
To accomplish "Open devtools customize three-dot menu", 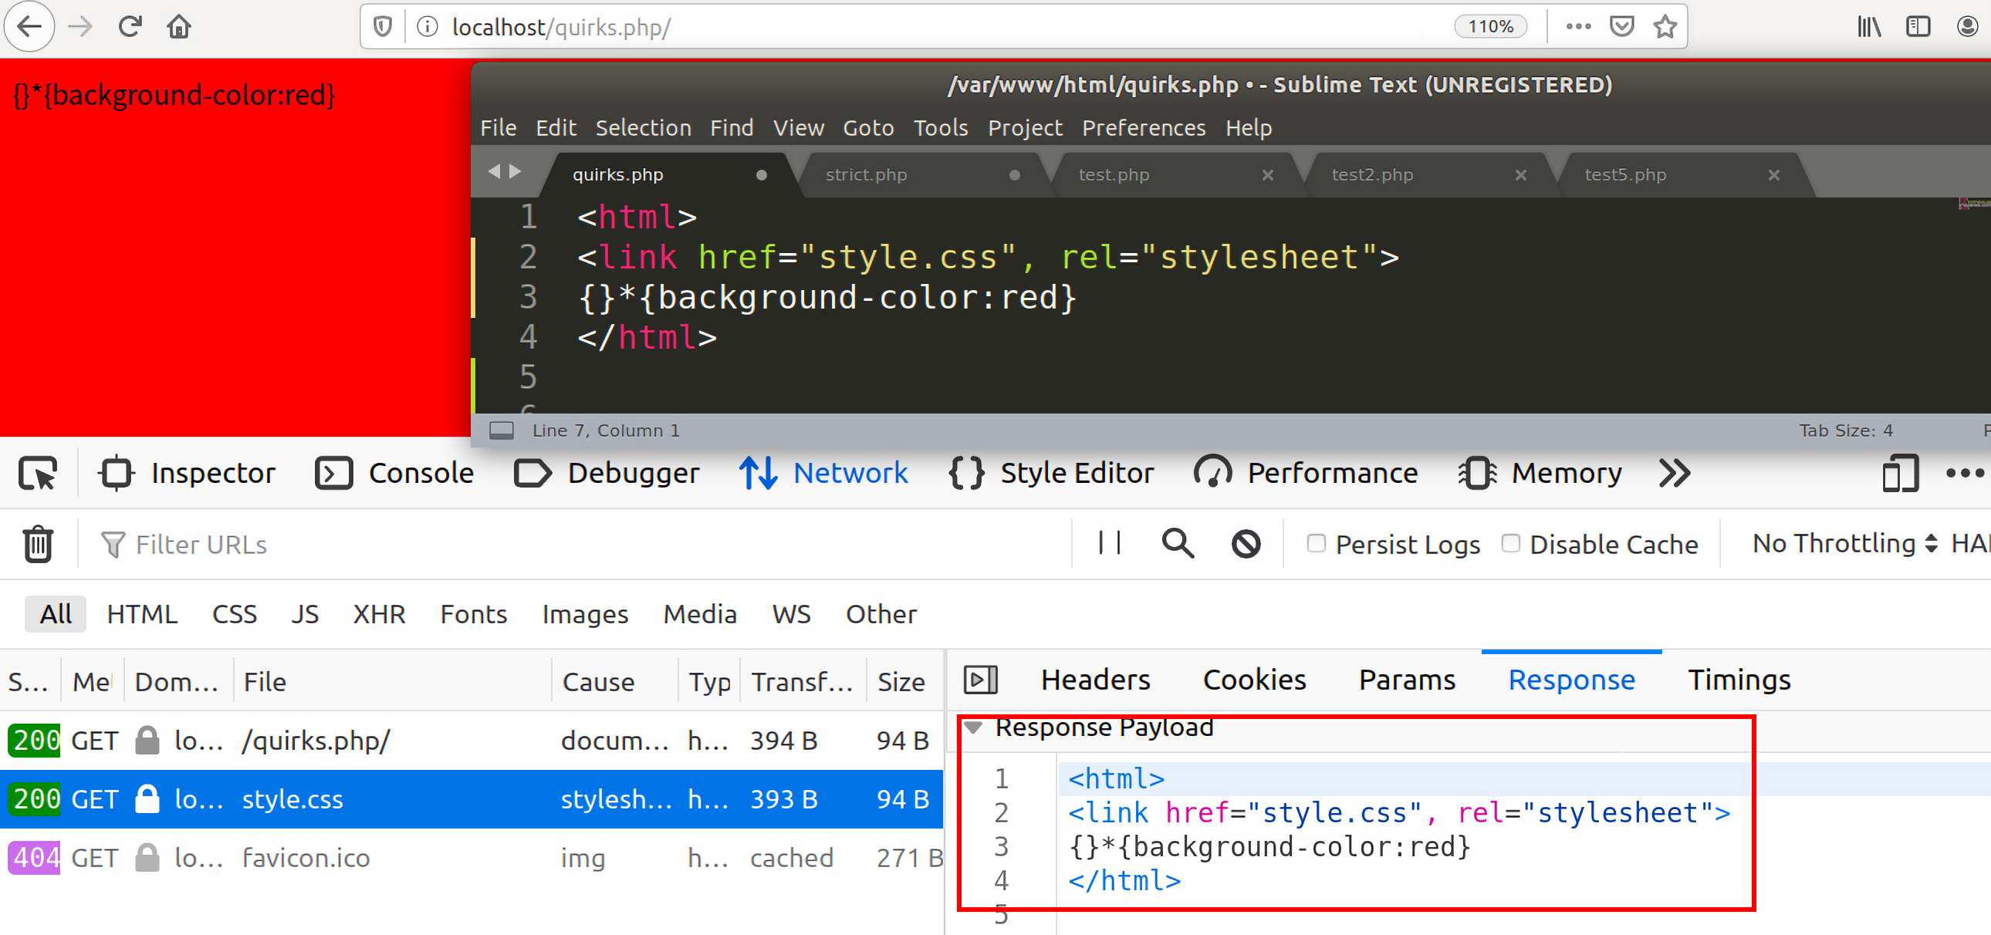I will tap(1965, 473).
